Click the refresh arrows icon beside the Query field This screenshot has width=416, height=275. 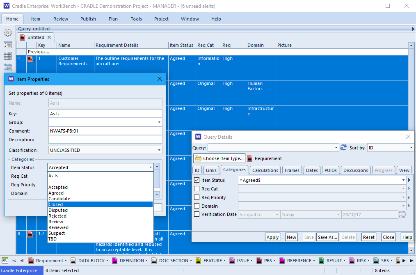pyautogui.click(x=343, y=148)
